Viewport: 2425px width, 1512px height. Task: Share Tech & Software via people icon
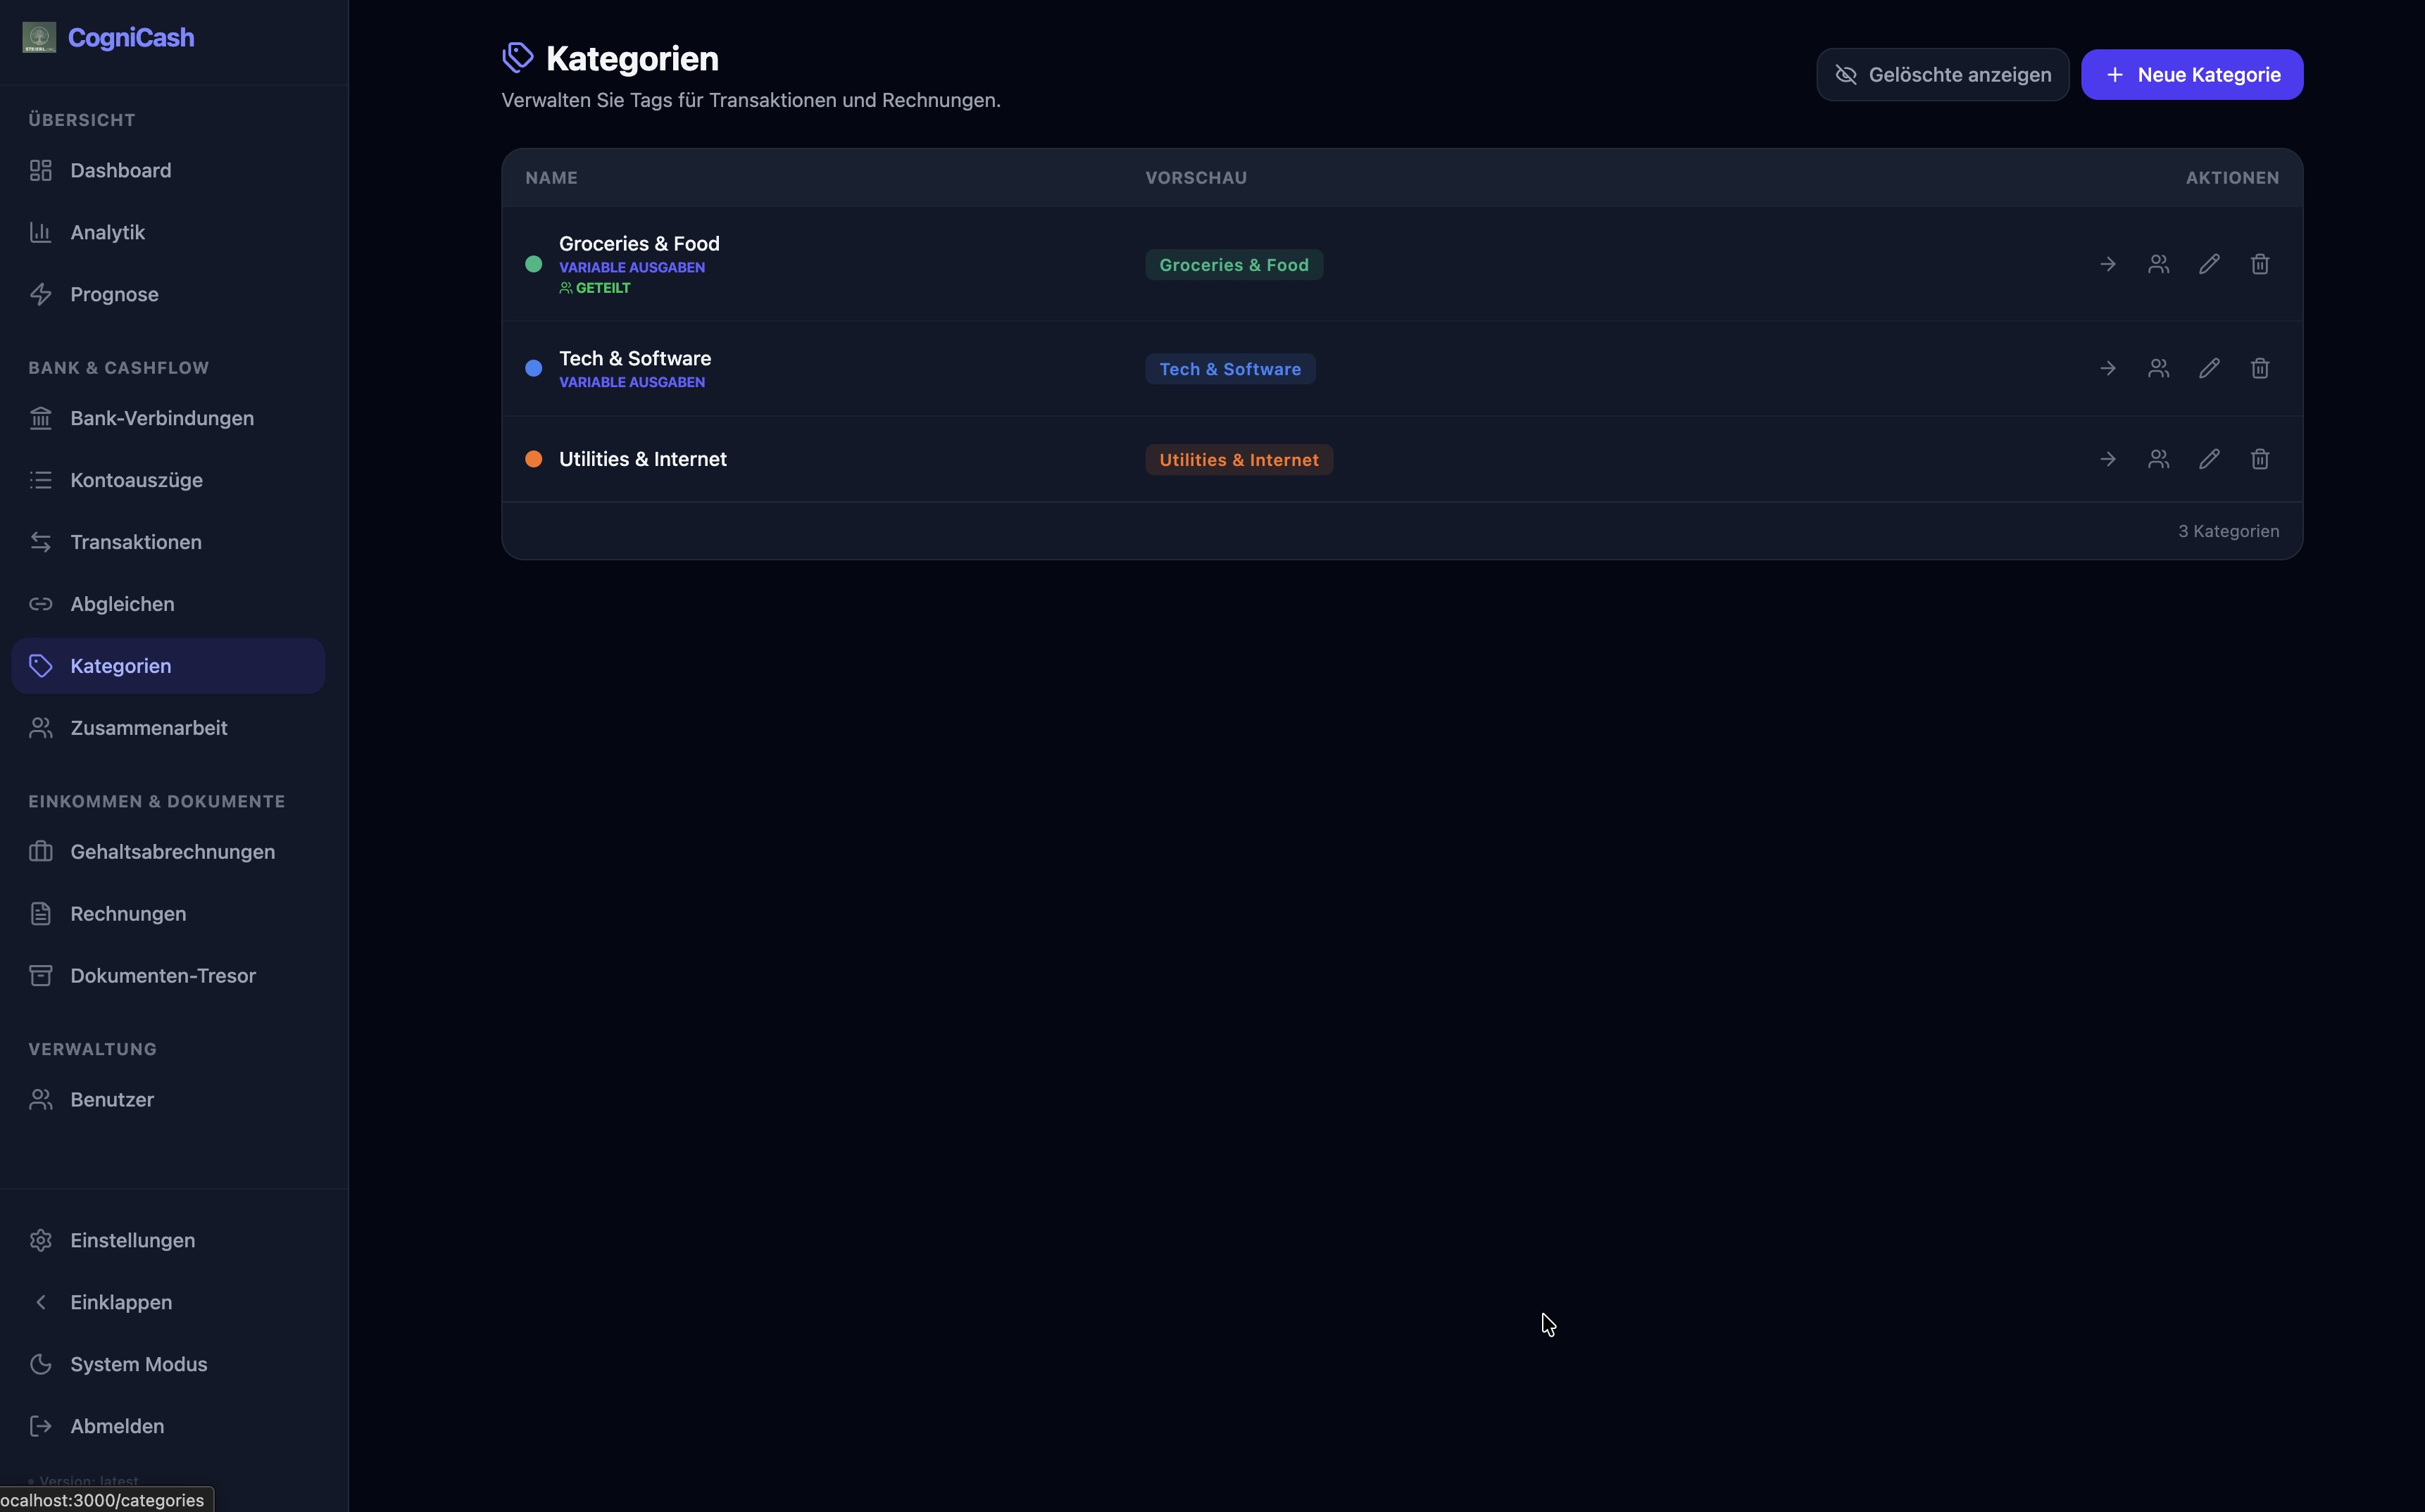click(2159, 368)
